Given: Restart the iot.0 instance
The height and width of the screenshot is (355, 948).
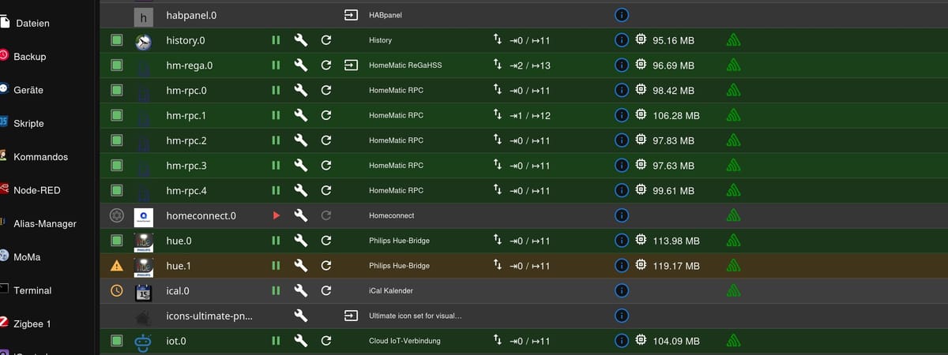Looking at the screenshot, I should 325,341.
